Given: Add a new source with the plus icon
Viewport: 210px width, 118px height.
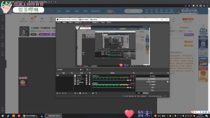Looking at the screenshot, I should tap(75, 93).
